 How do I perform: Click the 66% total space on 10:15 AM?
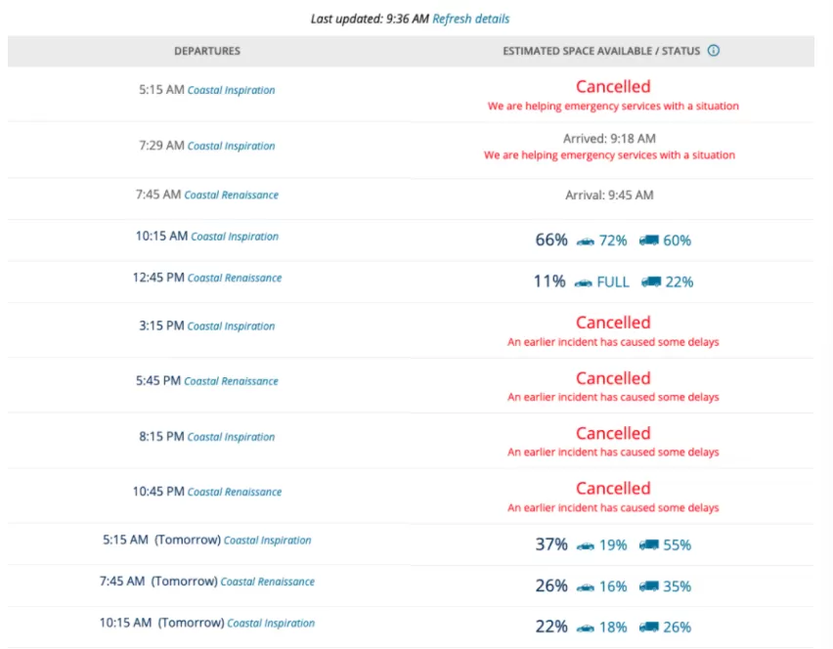[x=551, y=240]
